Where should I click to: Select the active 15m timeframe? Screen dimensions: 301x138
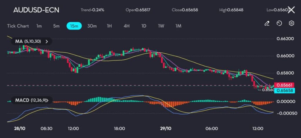point(74,26)
